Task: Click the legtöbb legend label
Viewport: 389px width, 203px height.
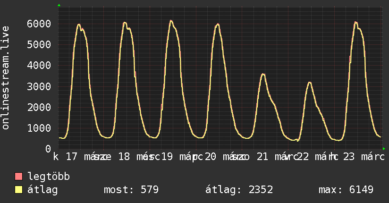Action: pos(49,177)
